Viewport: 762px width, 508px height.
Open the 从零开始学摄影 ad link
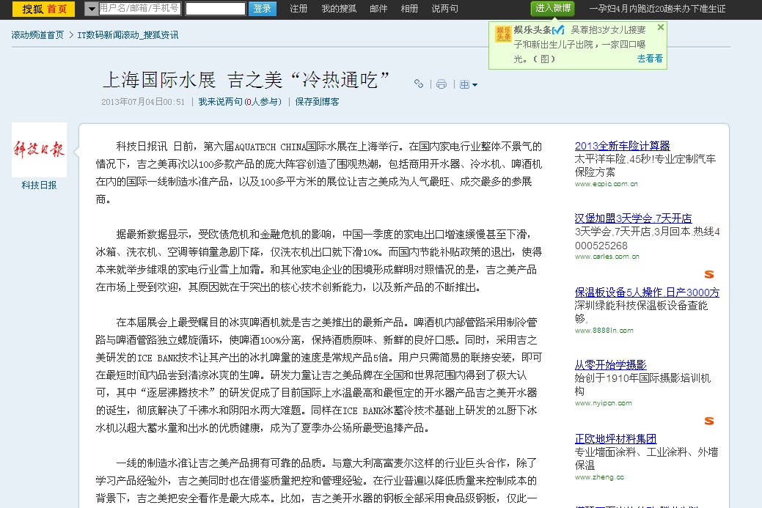tap(610, 365)
